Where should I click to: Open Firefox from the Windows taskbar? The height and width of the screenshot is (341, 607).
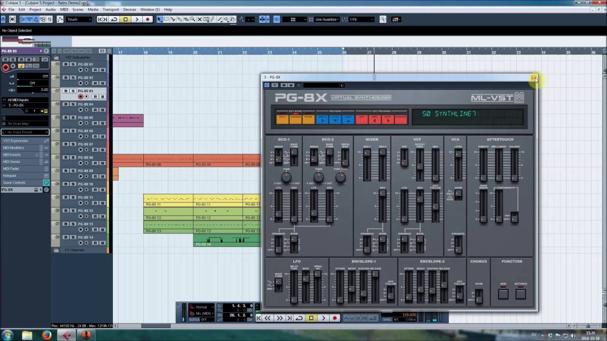coord(47,335)
